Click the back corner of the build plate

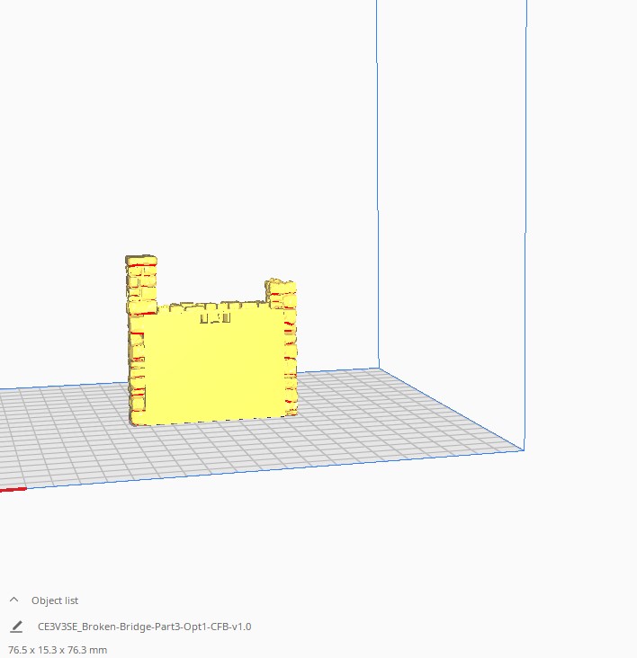379,369
